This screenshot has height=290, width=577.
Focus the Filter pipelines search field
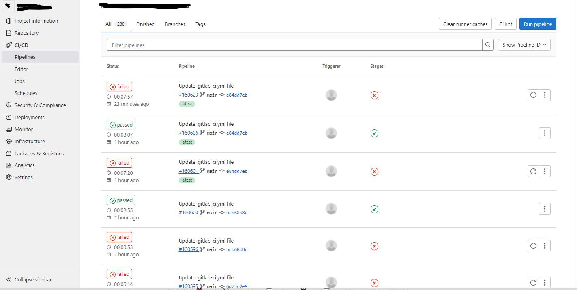pyautogui.click(x=294, y=45)
